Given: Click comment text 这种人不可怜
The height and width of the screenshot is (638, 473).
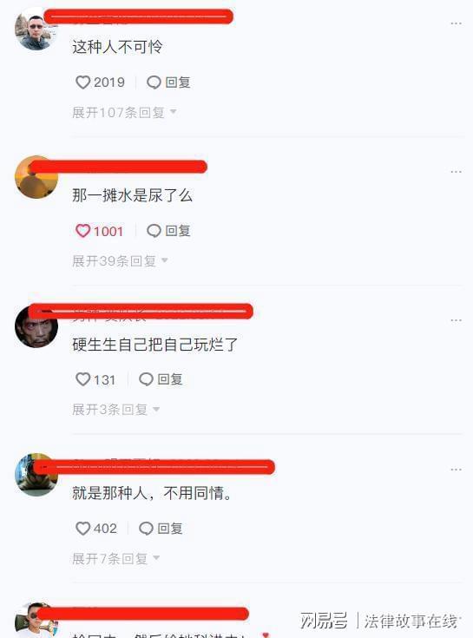Looking at the screenshot, I should (x=117, y=47).
